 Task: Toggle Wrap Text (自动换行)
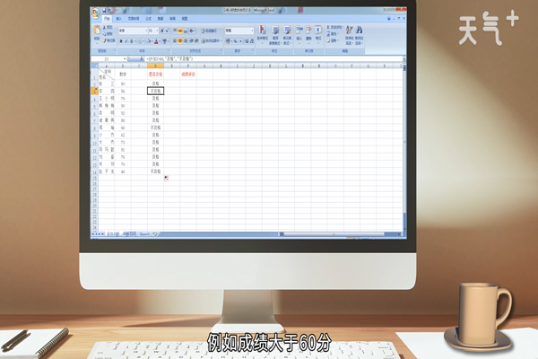(x=210, y=31)
